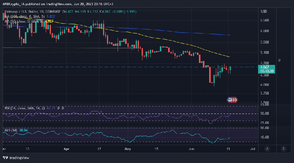294x163 pixels.
Task: Click the close price value C4.567
Action: pos(105,11)
